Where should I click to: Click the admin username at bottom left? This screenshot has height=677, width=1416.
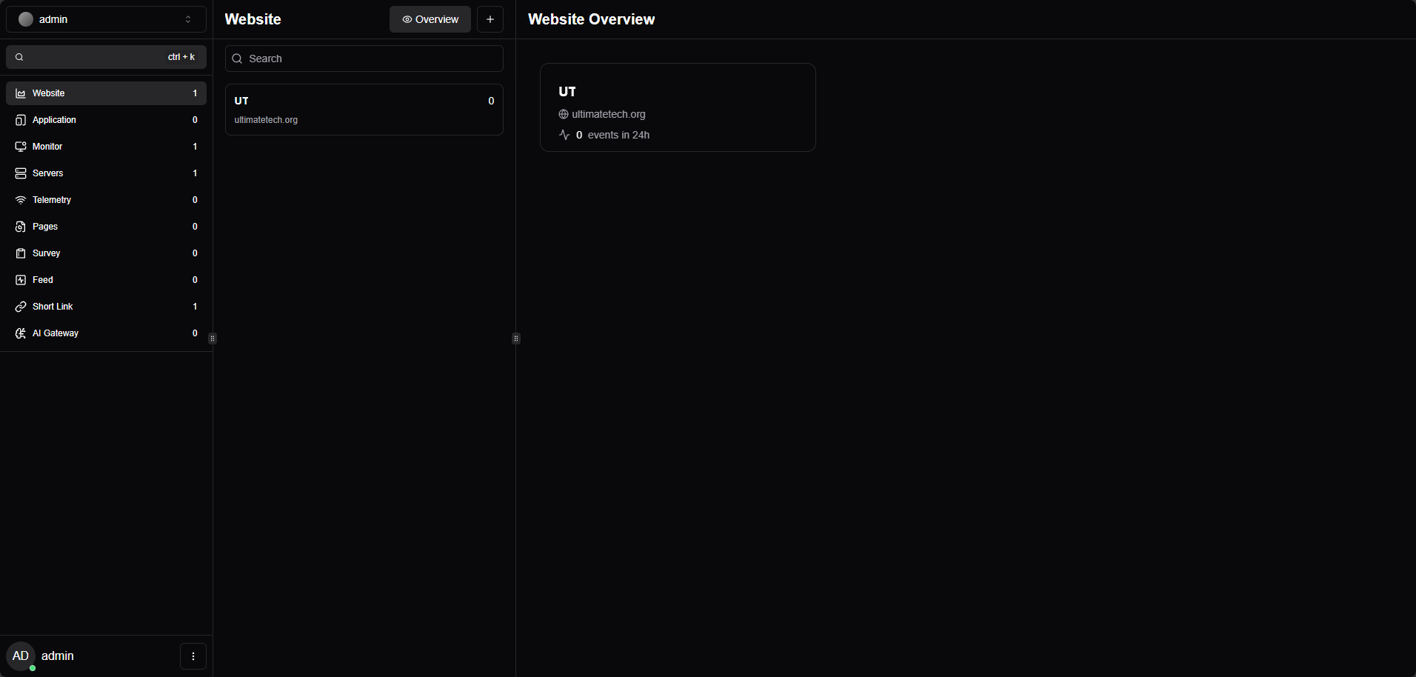click(x=58, y=656)
